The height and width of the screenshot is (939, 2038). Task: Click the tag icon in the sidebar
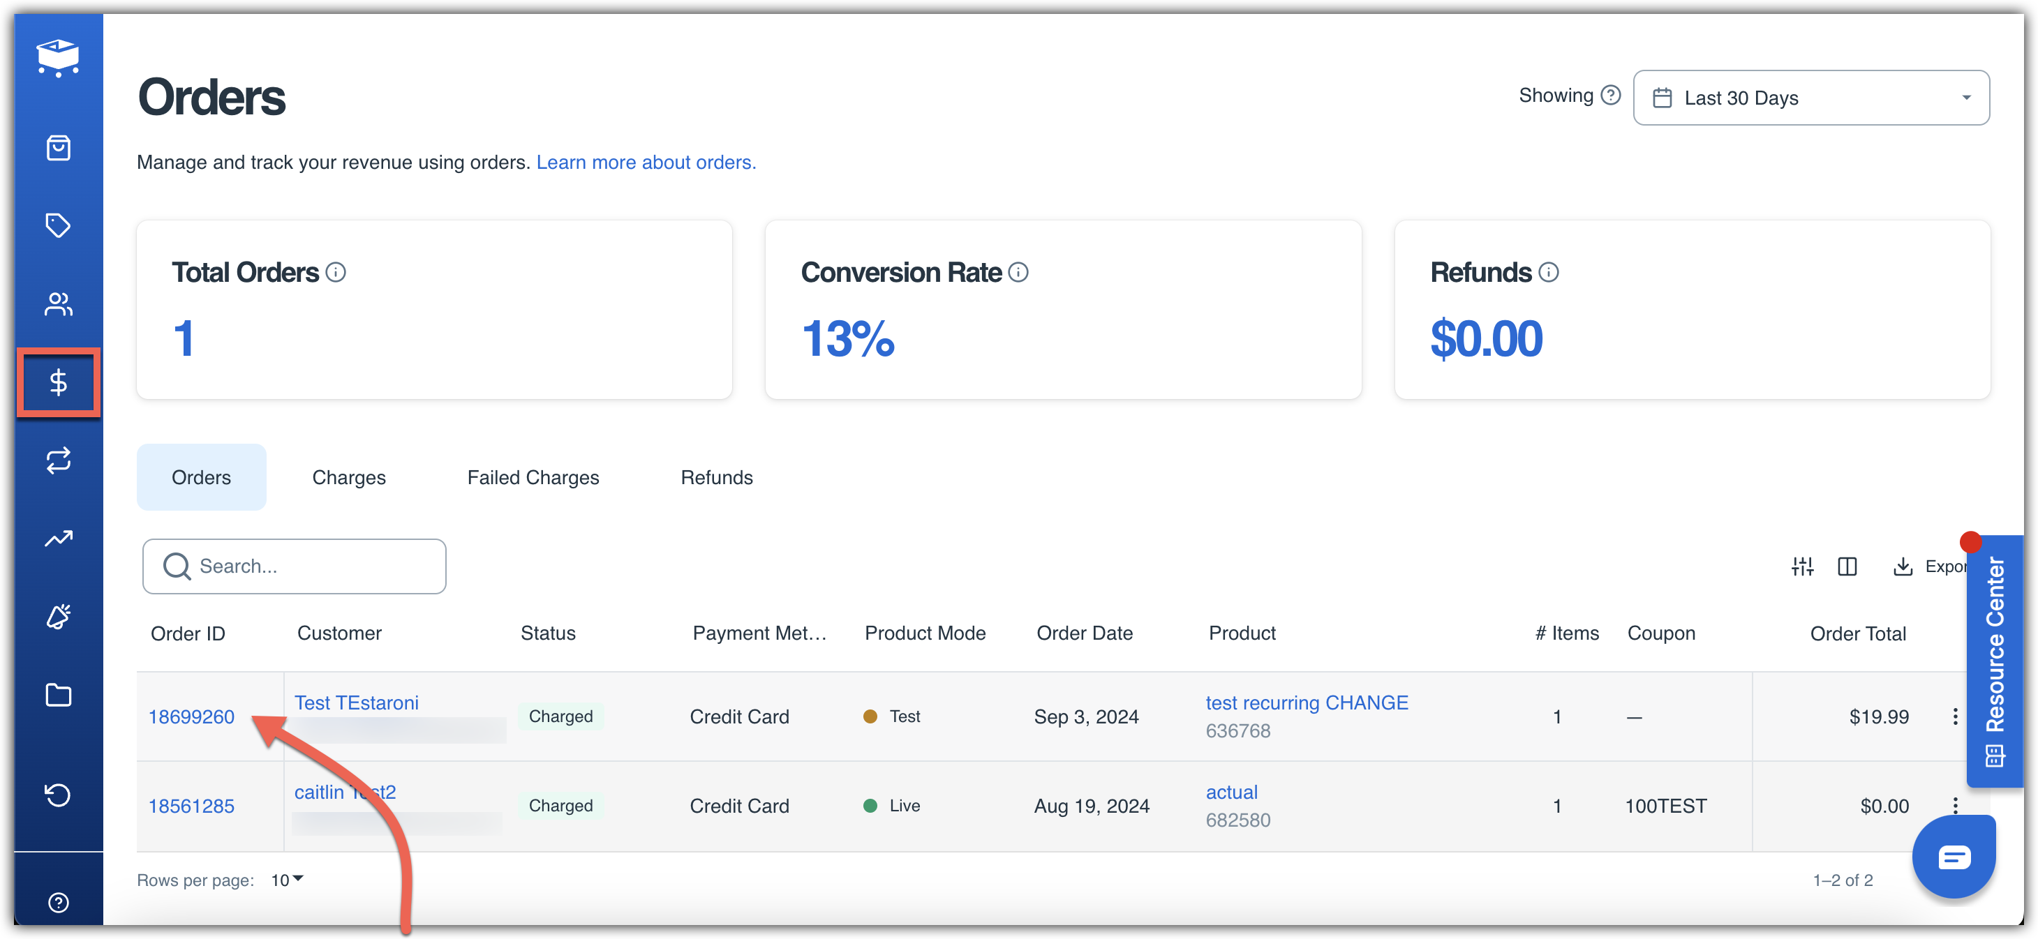[58, 225]
